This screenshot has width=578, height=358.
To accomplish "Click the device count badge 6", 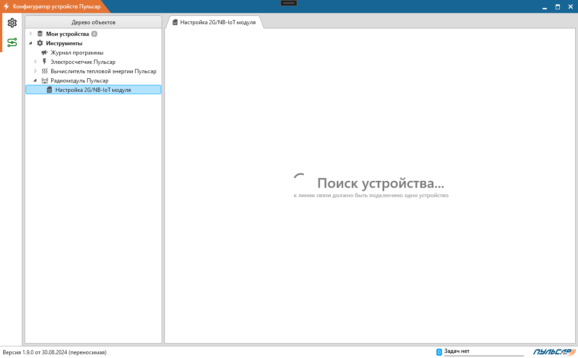I will click(x=95, y=34).
